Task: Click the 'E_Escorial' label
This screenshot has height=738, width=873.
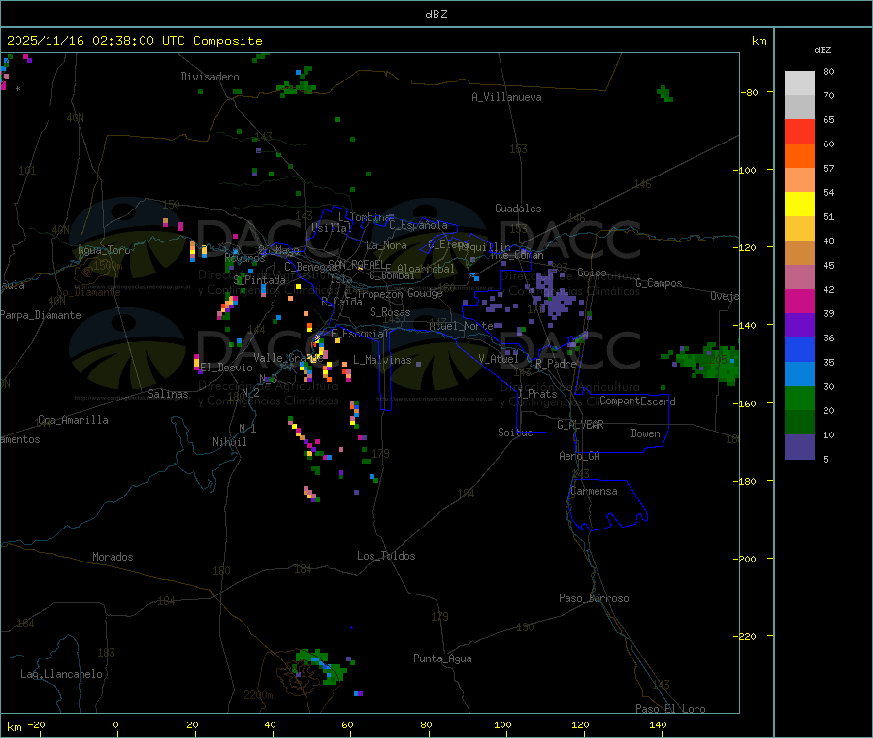Action: [x=359, y=334]
